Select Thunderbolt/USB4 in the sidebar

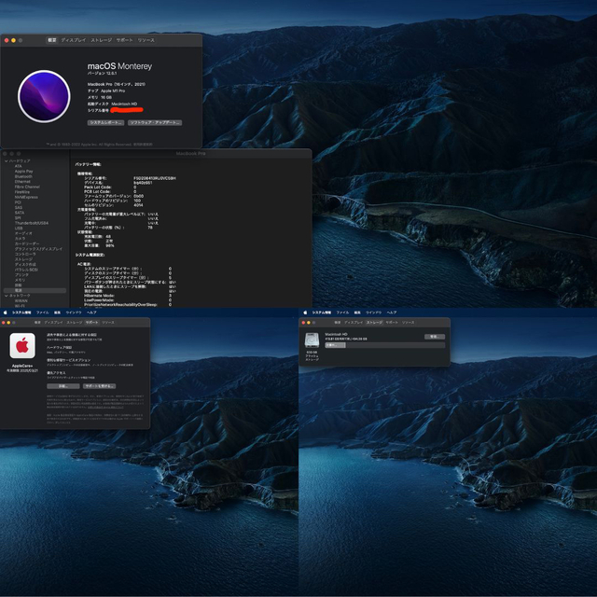click(32, 223)
